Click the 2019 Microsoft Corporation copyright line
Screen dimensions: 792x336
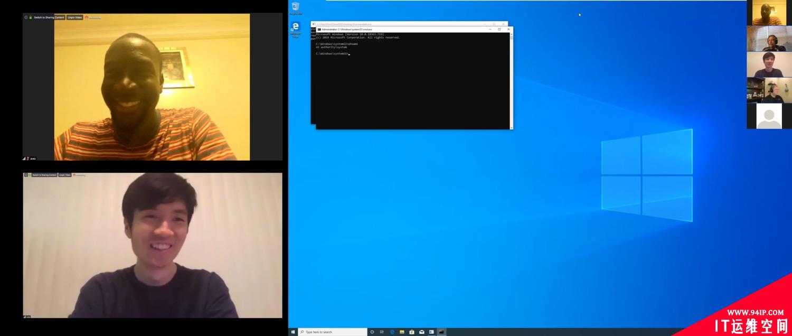tap(358, 38)
